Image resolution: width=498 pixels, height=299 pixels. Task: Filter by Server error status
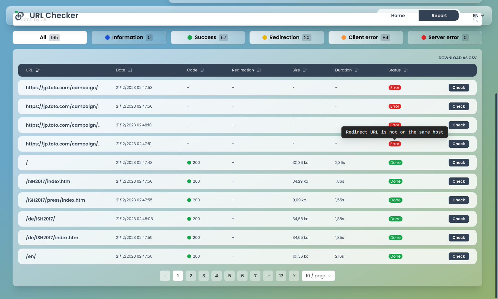[x=445, y=37]
